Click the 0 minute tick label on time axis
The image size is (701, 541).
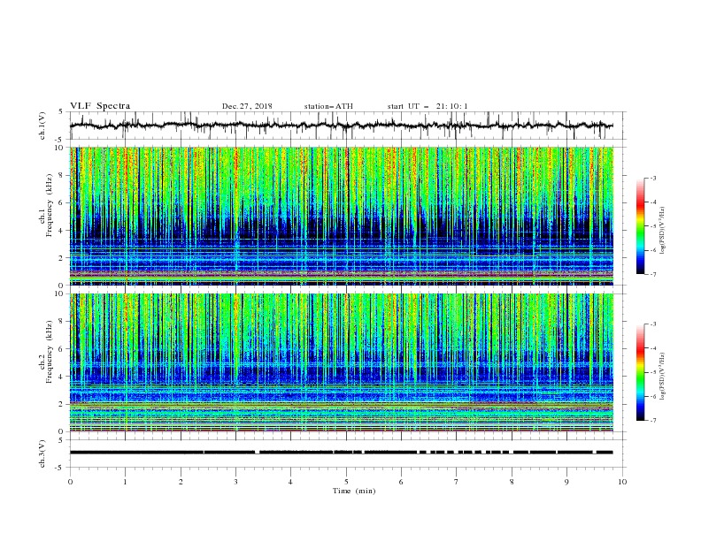[70, 482]
